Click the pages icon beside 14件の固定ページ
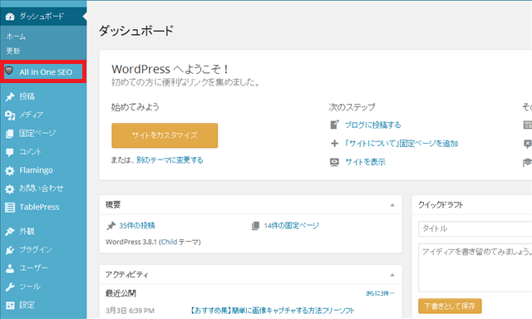This screenshot has width=532, height=319. click(255, 226)
